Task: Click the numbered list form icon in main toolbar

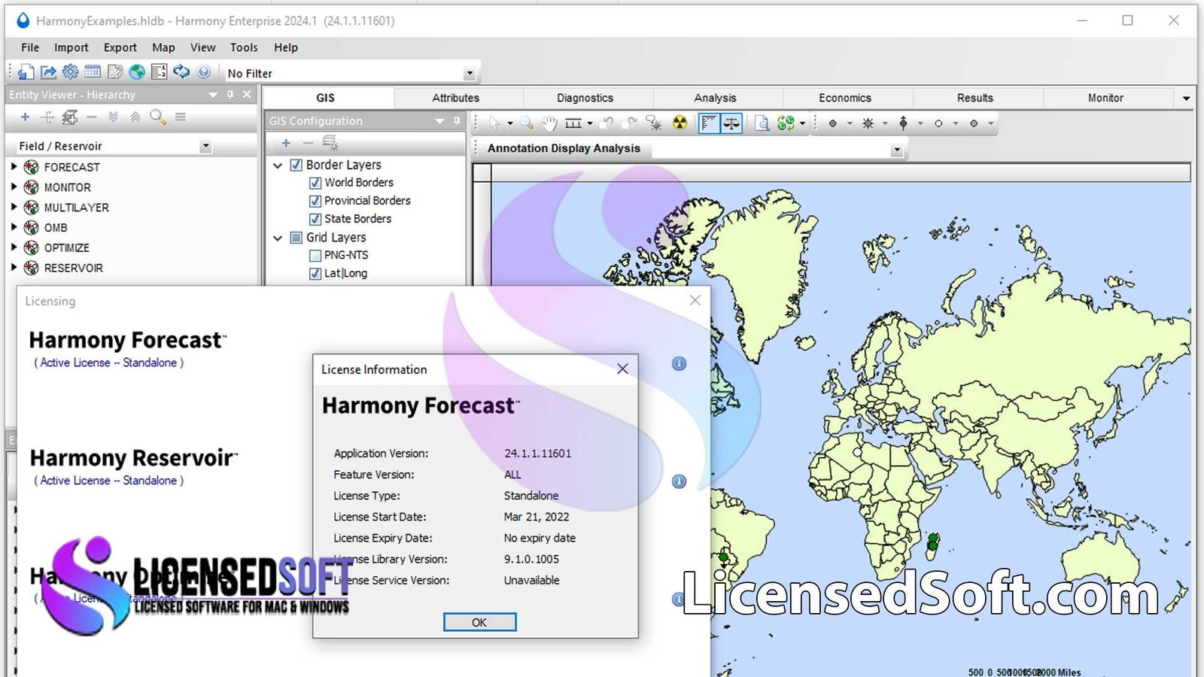Action: click(159, 72)
